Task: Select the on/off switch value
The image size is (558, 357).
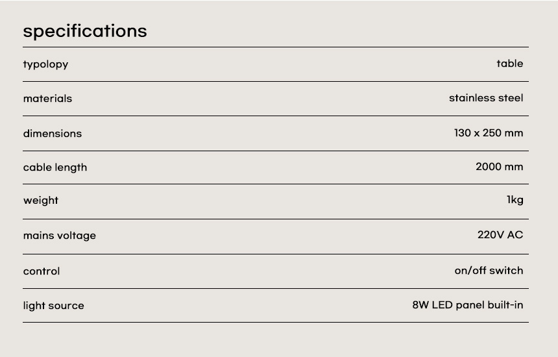Action: point(489,271)
